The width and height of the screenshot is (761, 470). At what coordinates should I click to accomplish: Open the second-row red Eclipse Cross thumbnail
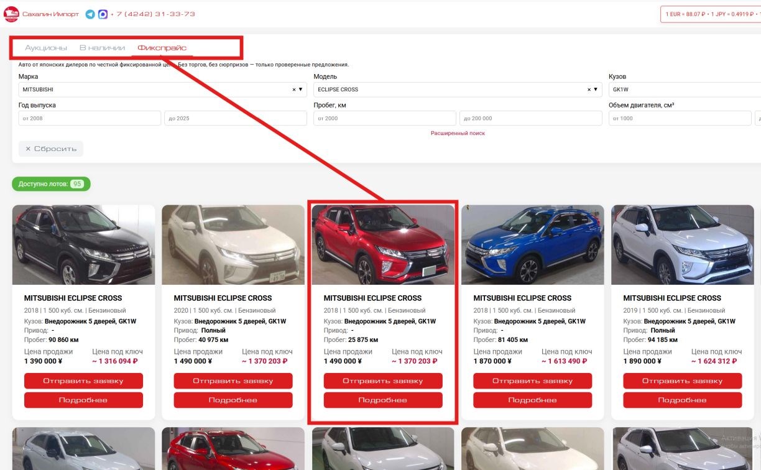[233, 449]
